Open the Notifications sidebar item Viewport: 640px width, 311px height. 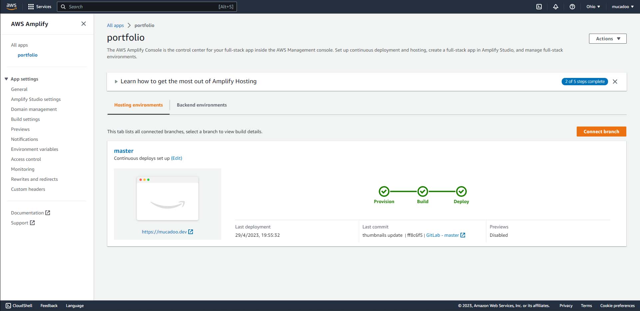[25, 139]
